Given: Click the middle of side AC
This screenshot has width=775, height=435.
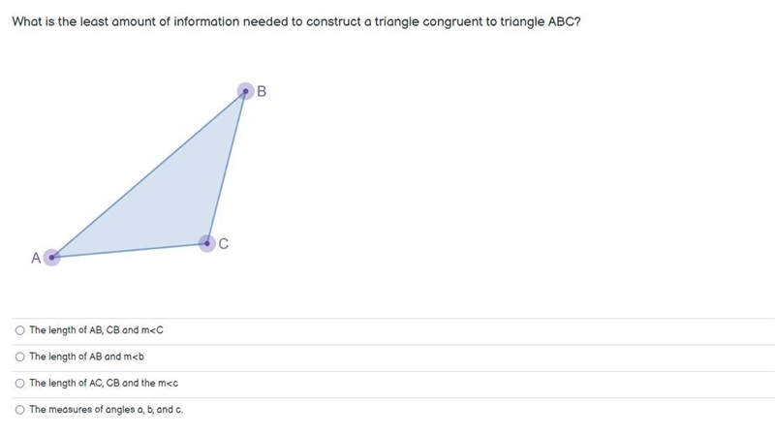Looking at the screenshot, I should pos(130,250).
